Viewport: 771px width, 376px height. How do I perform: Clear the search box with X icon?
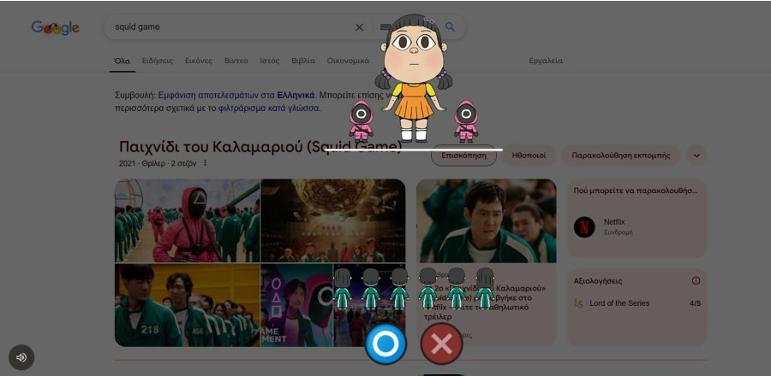[x=359, y=27]
